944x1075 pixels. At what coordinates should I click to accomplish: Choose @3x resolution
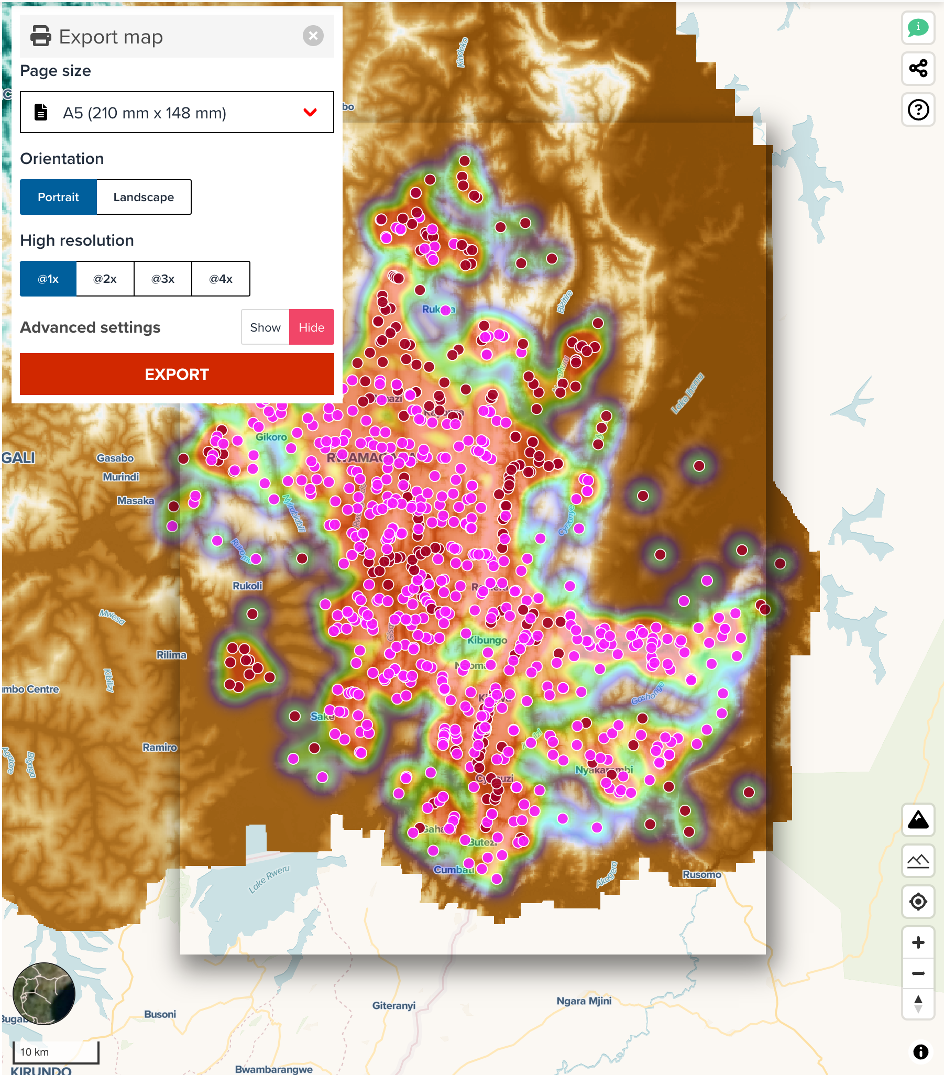pyautogui.click(x=163, y=279)
